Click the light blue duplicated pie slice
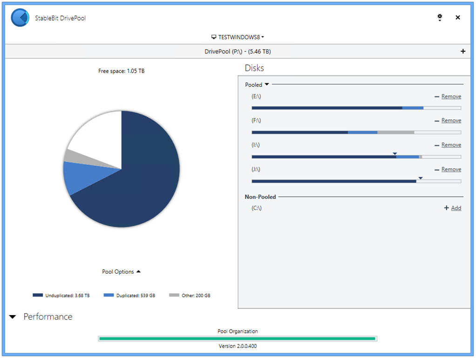 [82, 176]
